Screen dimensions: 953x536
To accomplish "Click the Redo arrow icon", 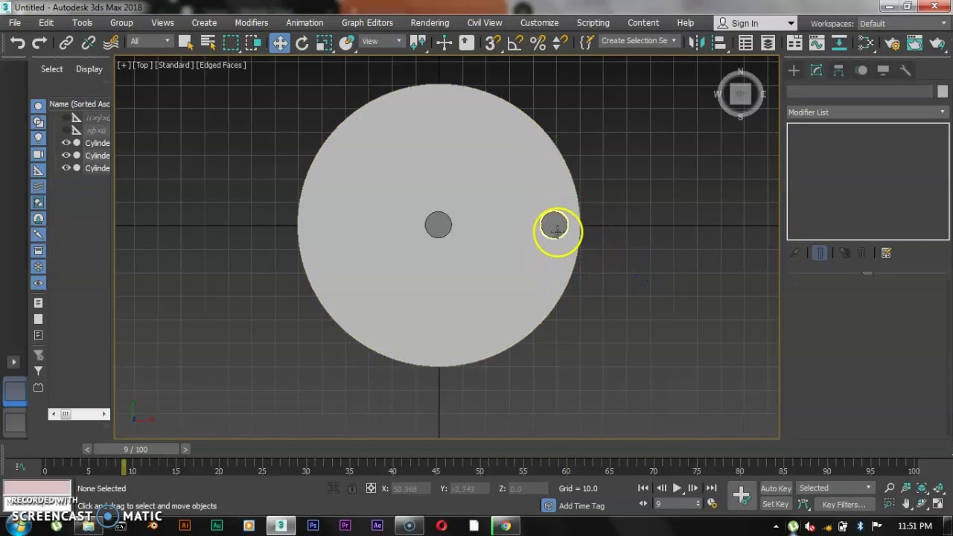I will [x=39, y=42].
